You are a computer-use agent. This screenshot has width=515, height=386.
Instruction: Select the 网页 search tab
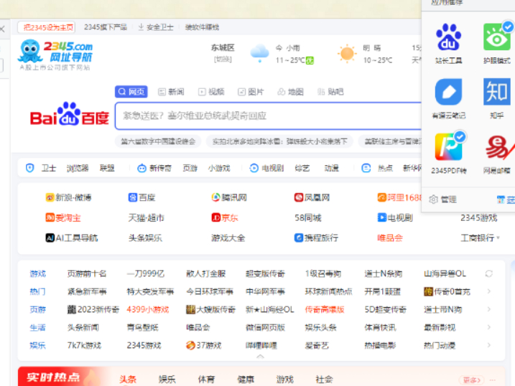pyautogui.click(x=131, y=92)
